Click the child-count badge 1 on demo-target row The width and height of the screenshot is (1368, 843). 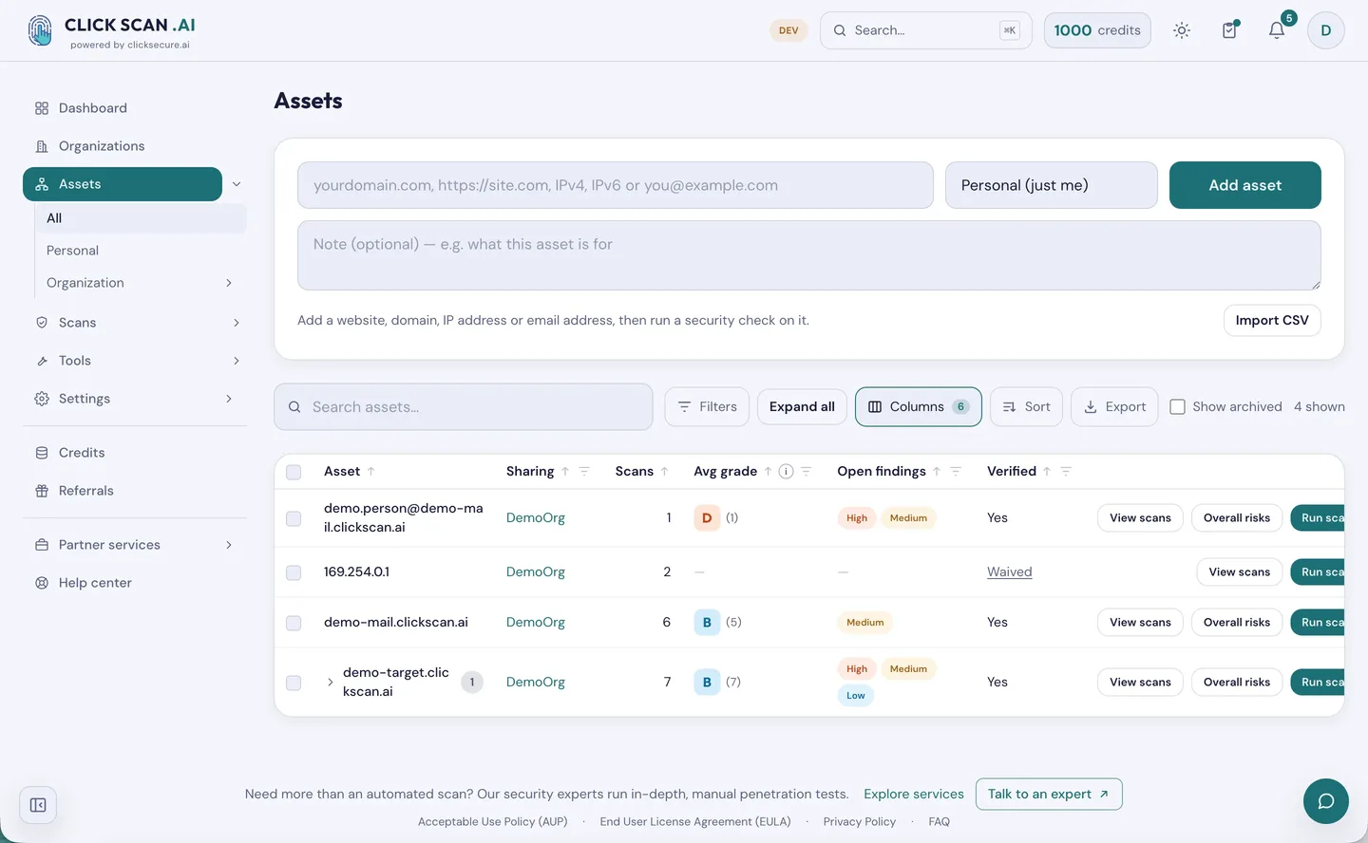click(x=472, y=683)
